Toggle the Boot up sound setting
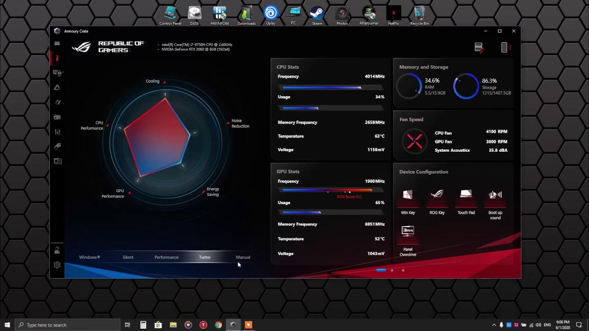The height and width of the screenshot is (331, 589). [x=495, y=205]
